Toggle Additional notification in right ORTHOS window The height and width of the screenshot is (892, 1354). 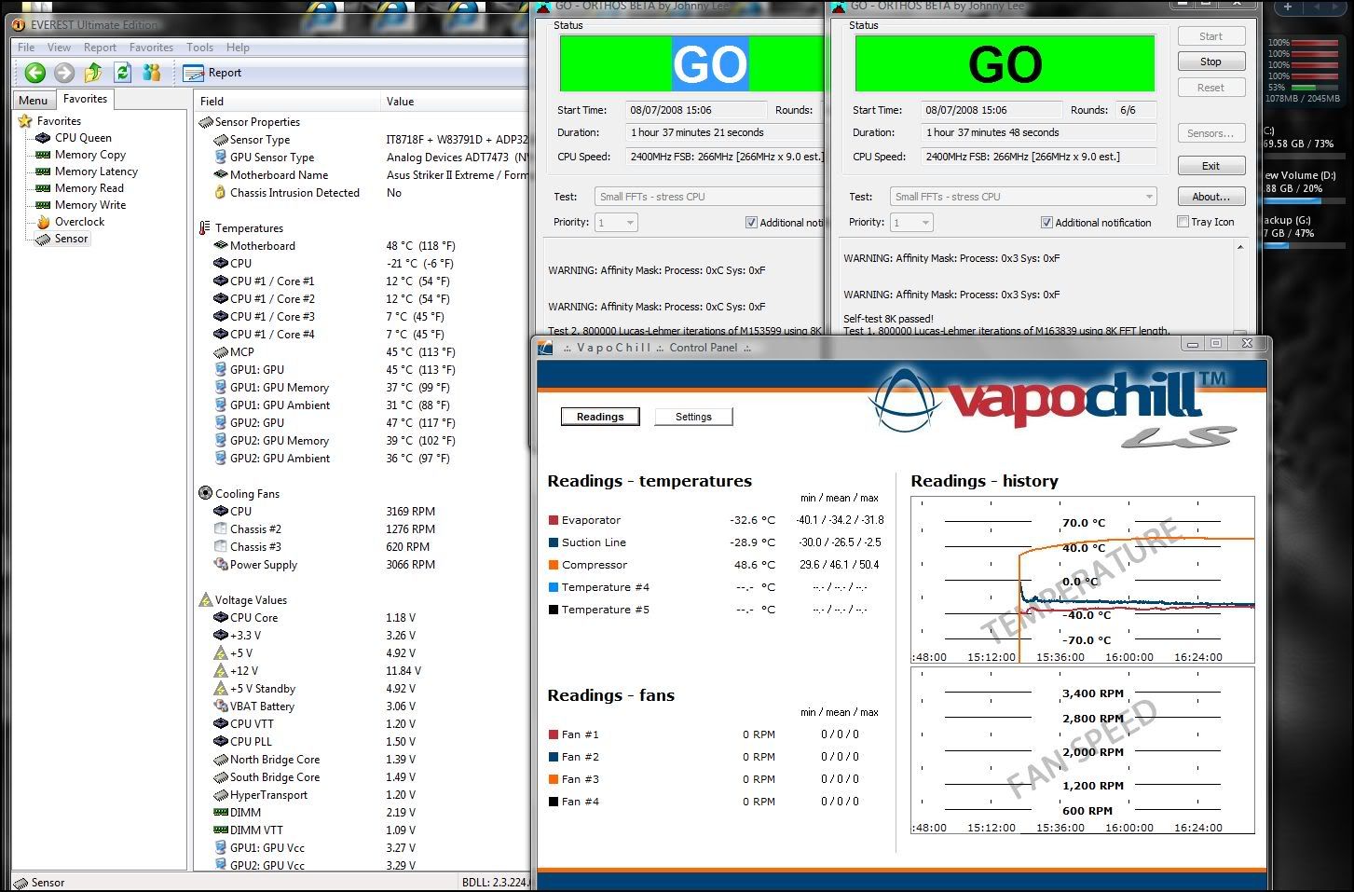pos(1046,223)
